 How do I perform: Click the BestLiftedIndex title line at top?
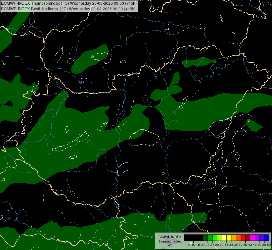[x=68, y=9]
